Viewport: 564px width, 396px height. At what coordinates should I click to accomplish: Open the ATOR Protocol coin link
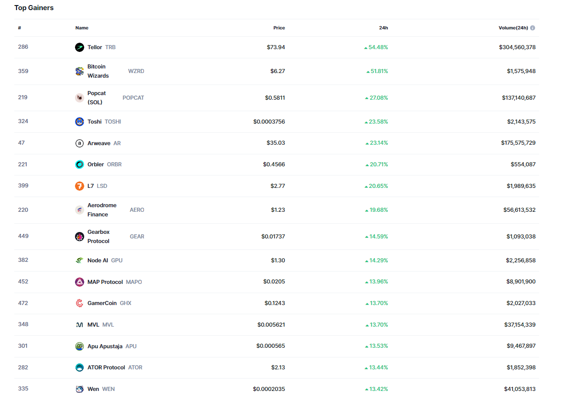[x=106, y=368]
